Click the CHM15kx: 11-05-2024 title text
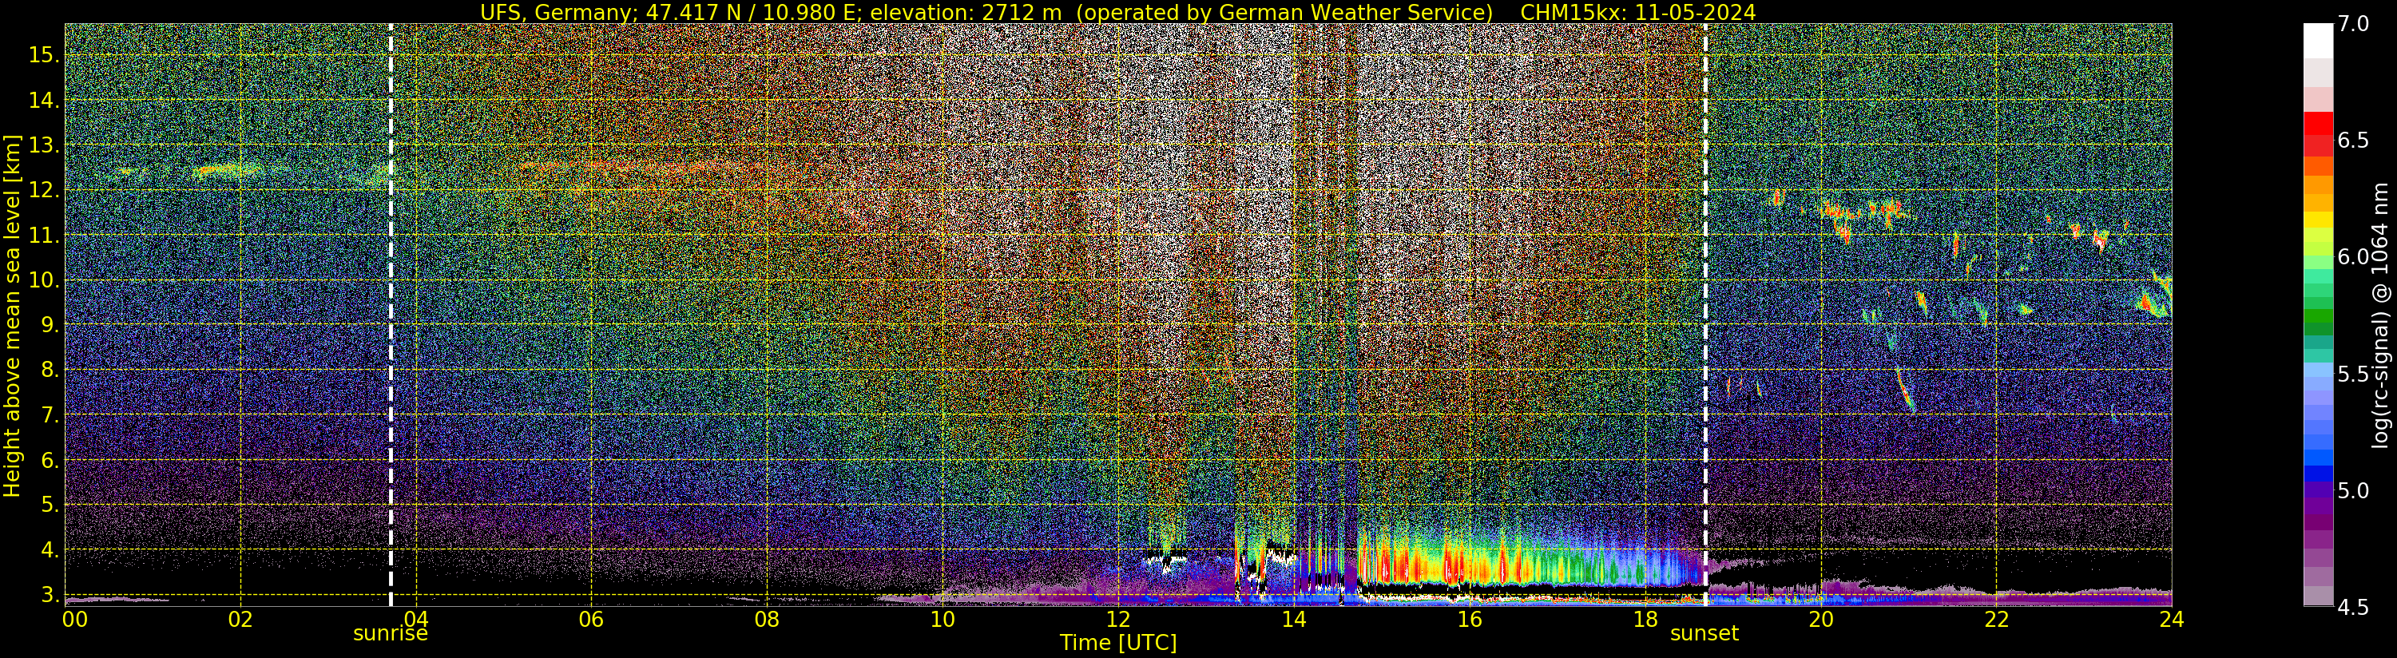 coord(1637,12)
